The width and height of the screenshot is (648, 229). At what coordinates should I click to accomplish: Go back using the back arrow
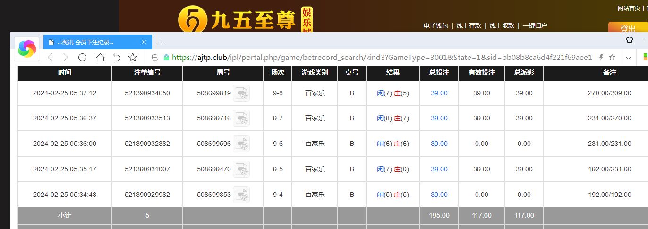point(50,58)
